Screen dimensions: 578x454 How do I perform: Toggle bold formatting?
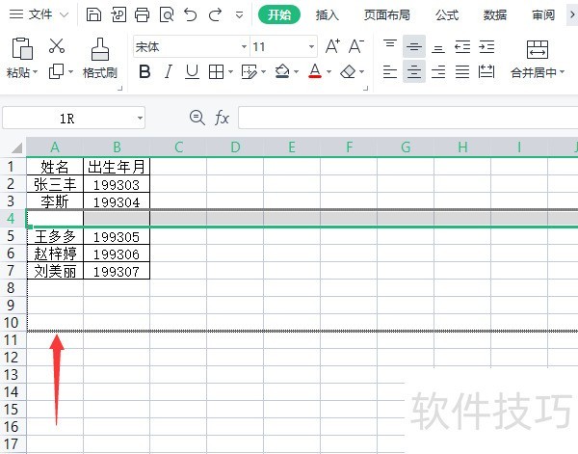[x=144, y=71]
